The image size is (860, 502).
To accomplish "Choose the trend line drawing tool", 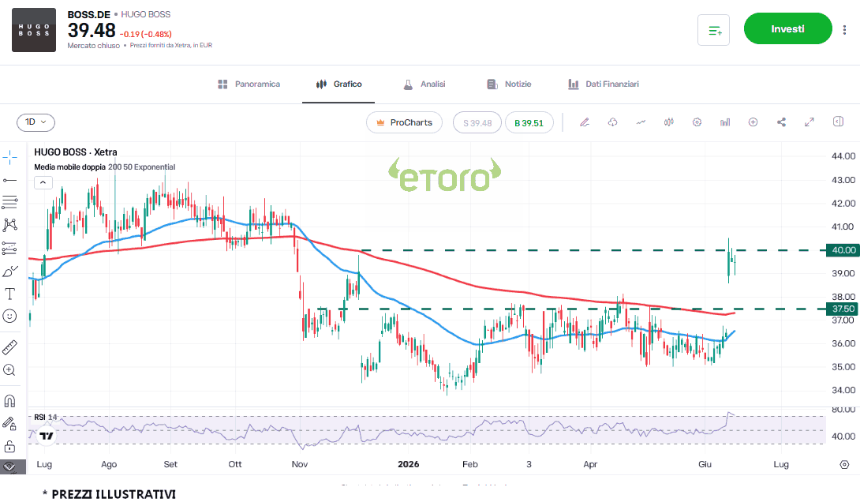I will (10, 181).
